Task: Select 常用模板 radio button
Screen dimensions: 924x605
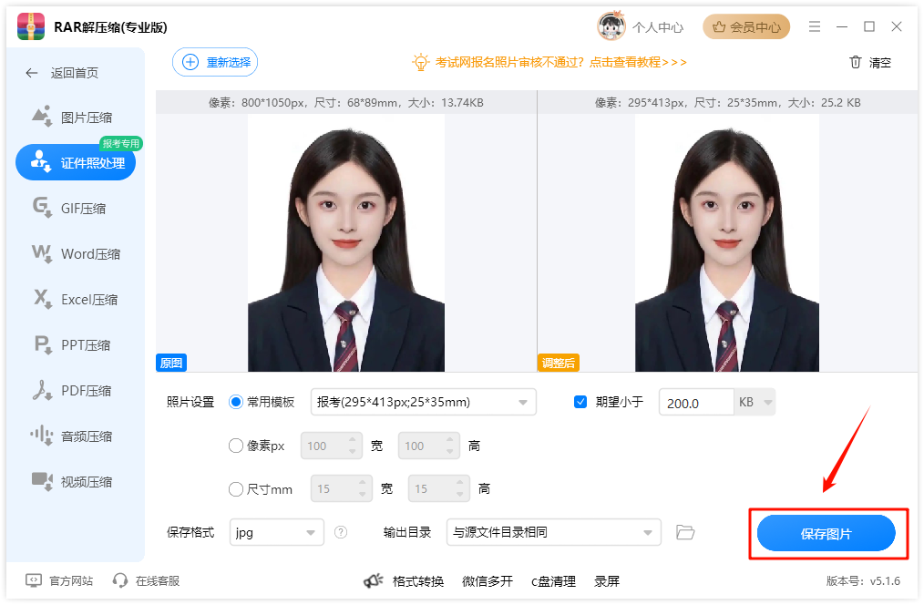Action: pyautogui.click(x=236, y=403)
